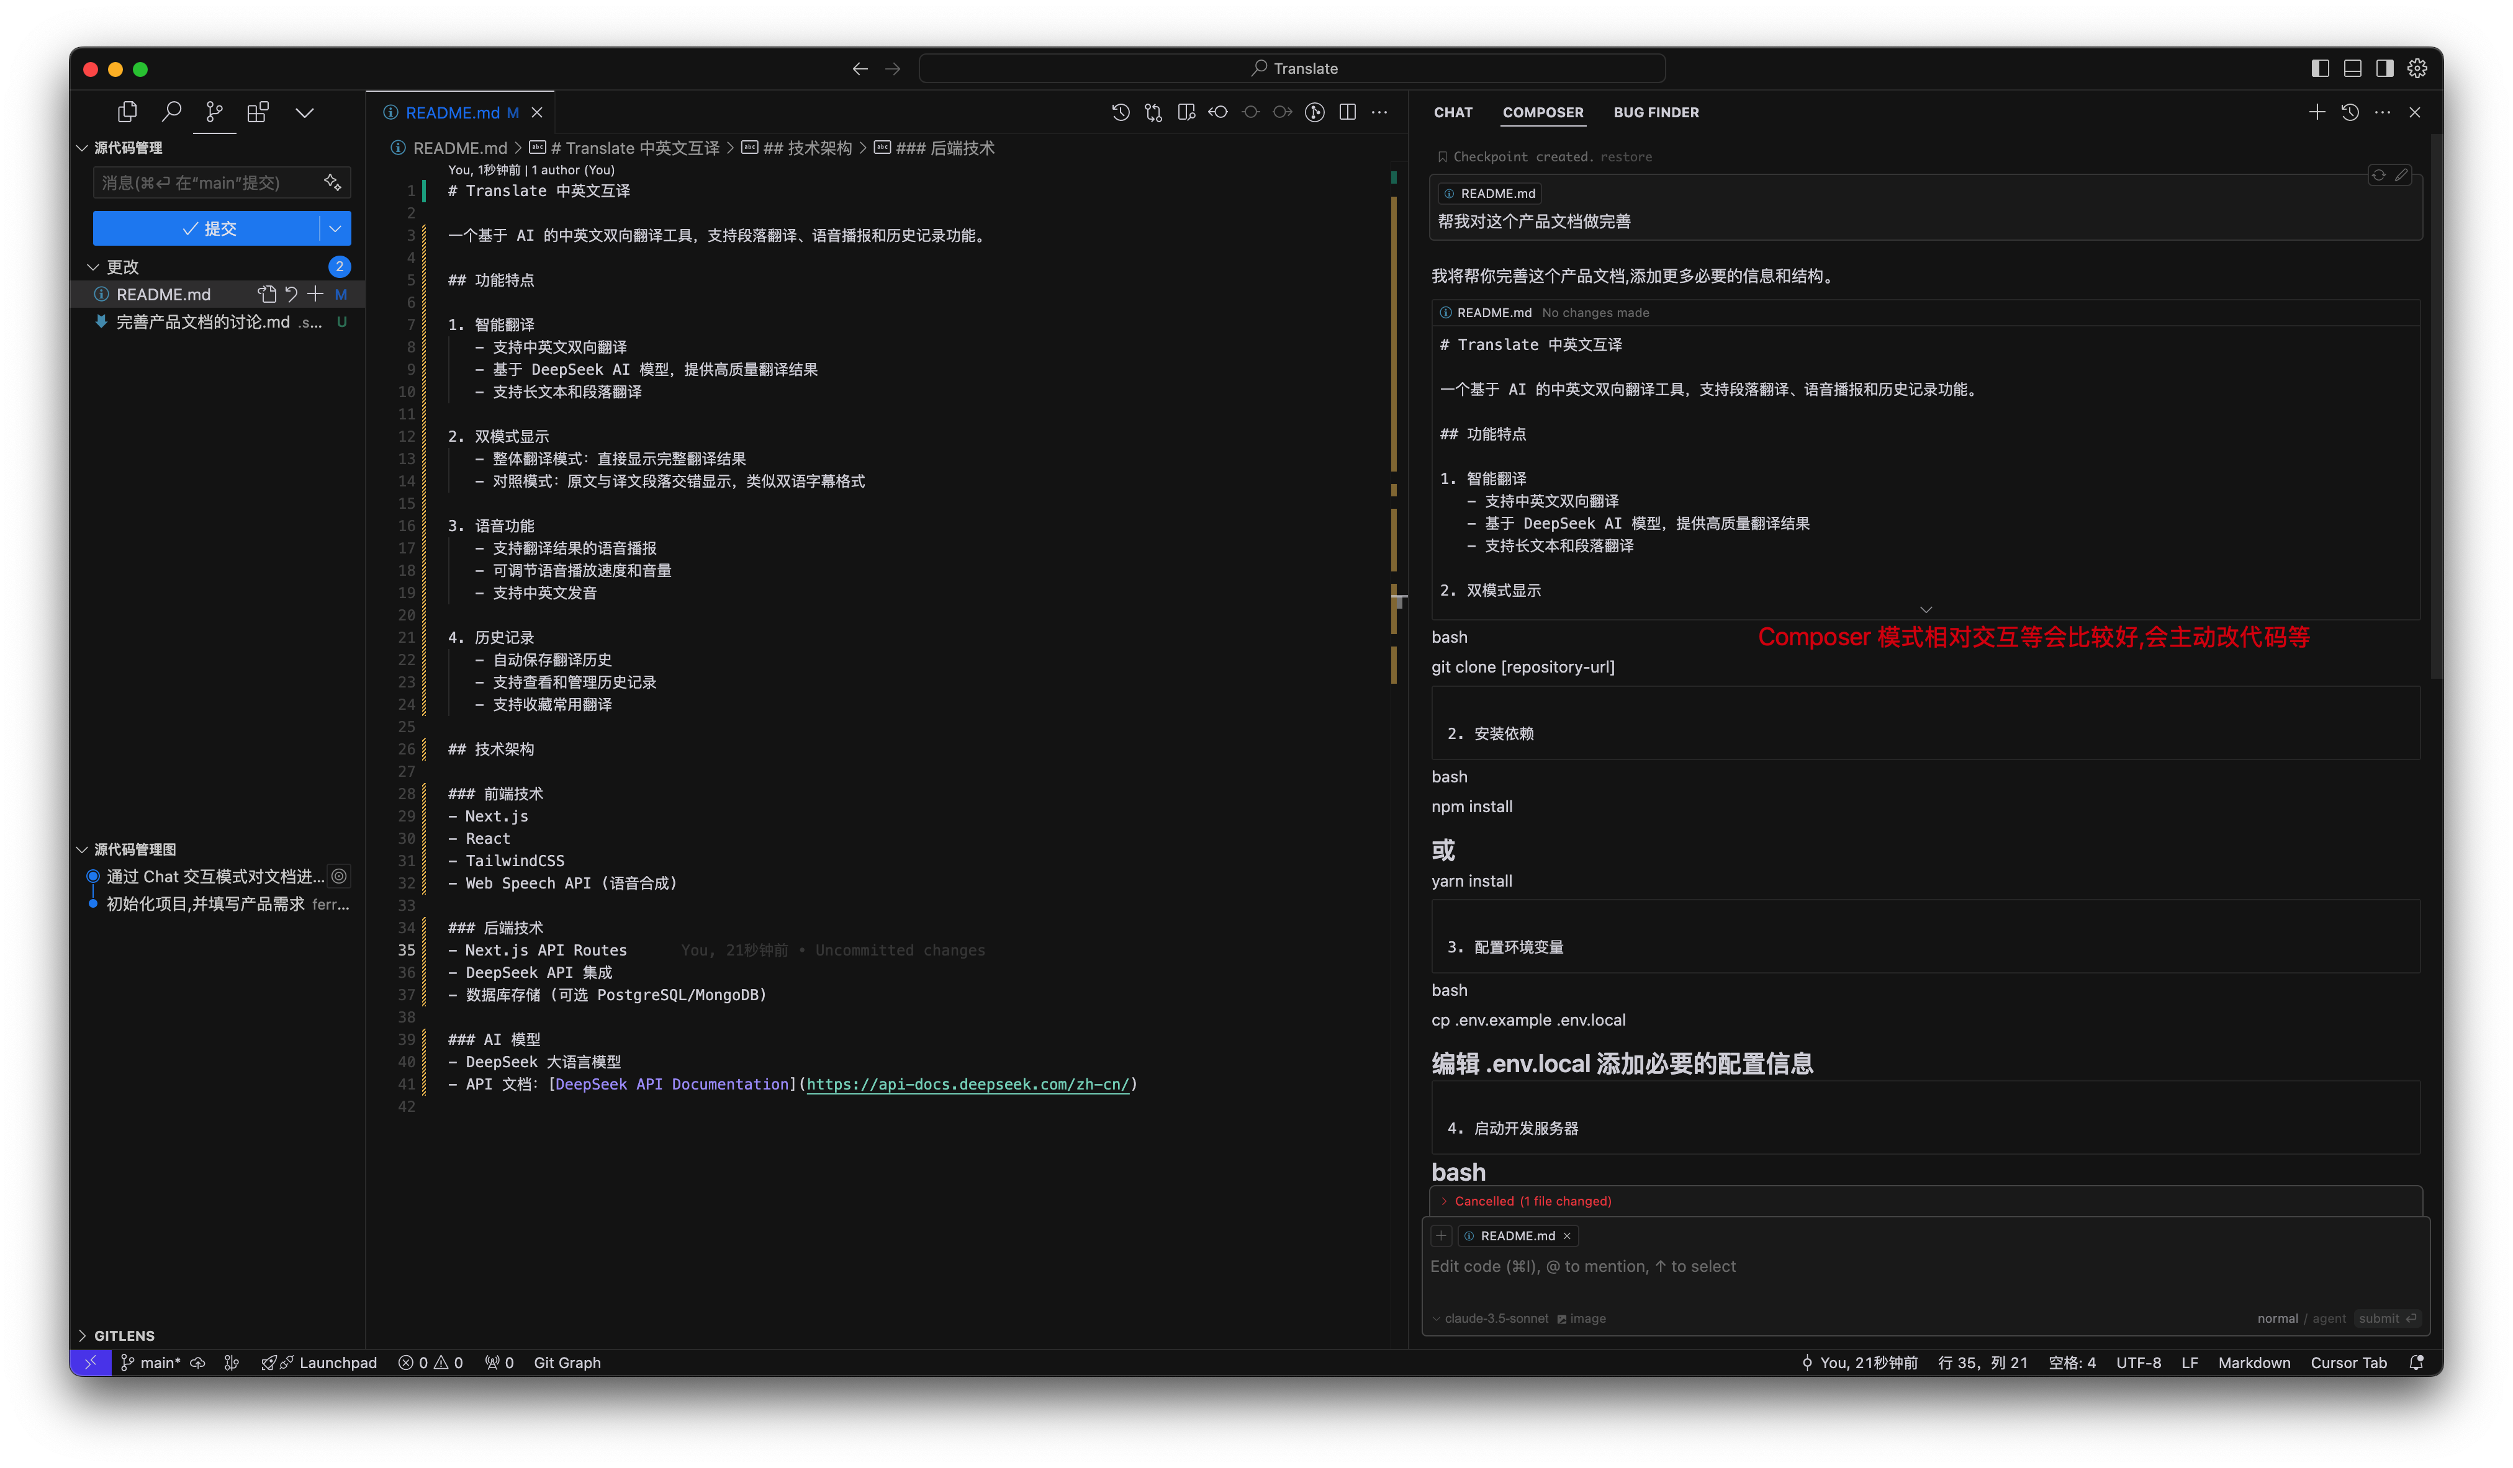Toggle the bottom panel layout icon

click(x=2352, y=69)
